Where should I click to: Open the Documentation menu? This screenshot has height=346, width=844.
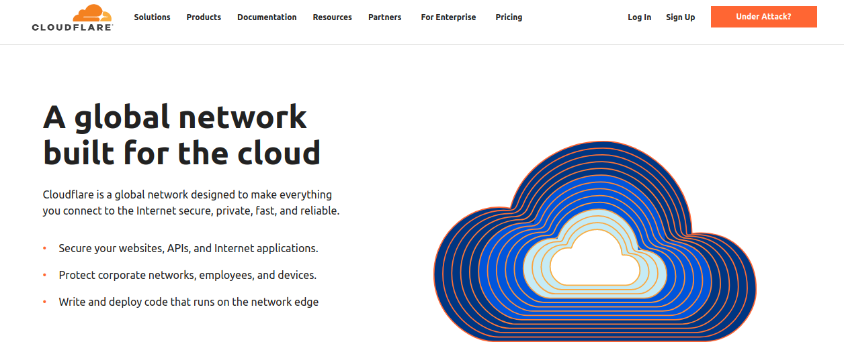267,17
